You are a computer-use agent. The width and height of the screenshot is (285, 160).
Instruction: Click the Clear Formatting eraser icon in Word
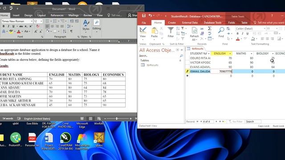(38, 26)
